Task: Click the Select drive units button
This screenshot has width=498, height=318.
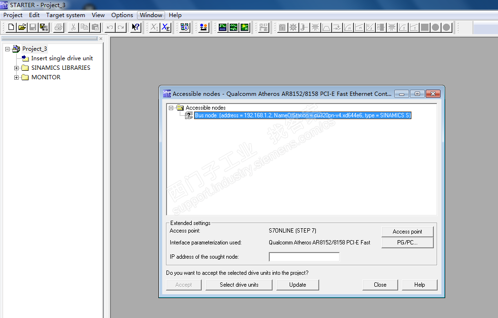Action: 239,285
